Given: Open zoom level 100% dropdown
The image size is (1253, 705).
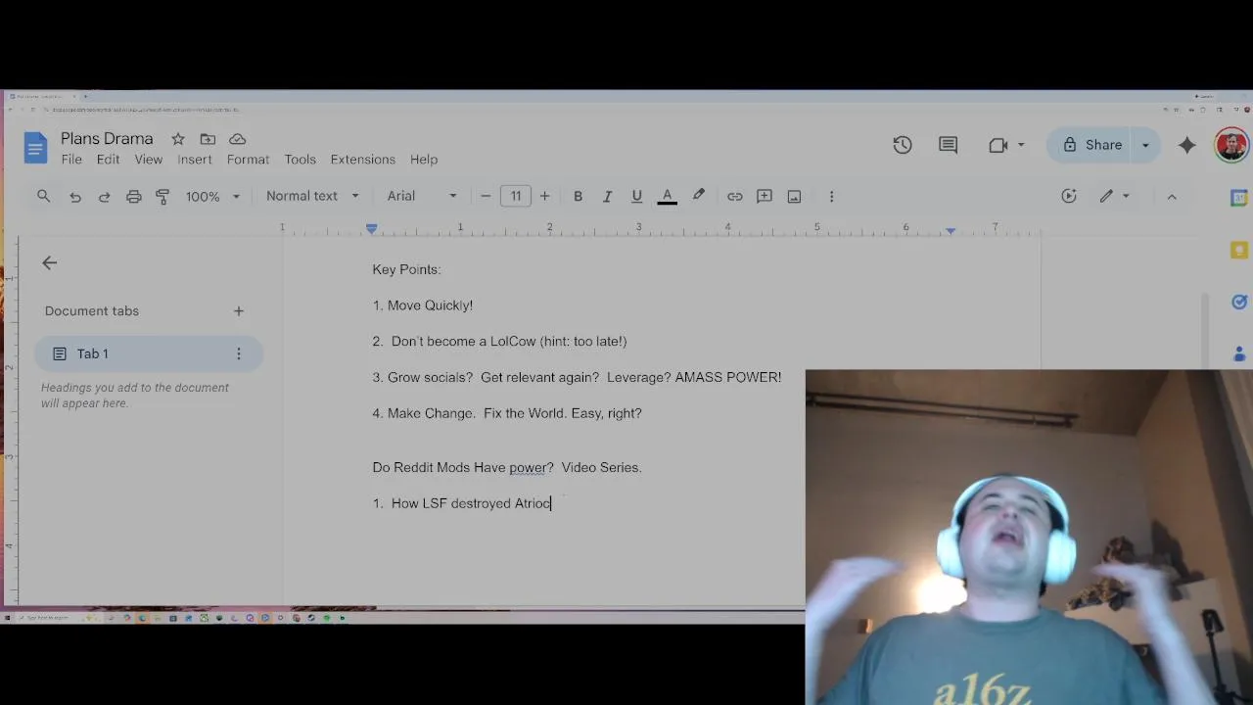Looking at the screenshot, I should coord(212,197).
